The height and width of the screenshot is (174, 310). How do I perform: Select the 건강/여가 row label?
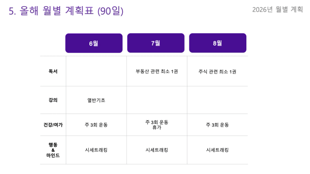coord(53,125)
